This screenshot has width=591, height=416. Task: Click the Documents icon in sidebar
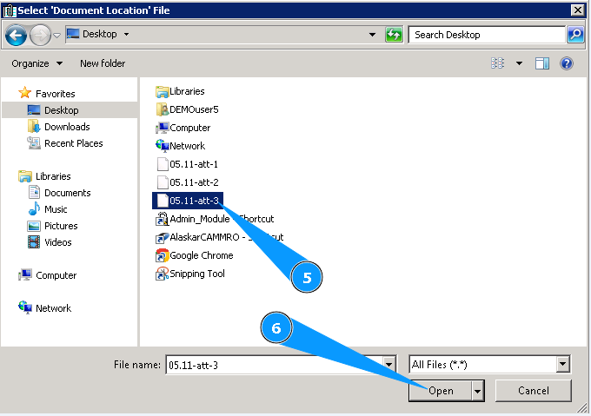tap(34, 192)
